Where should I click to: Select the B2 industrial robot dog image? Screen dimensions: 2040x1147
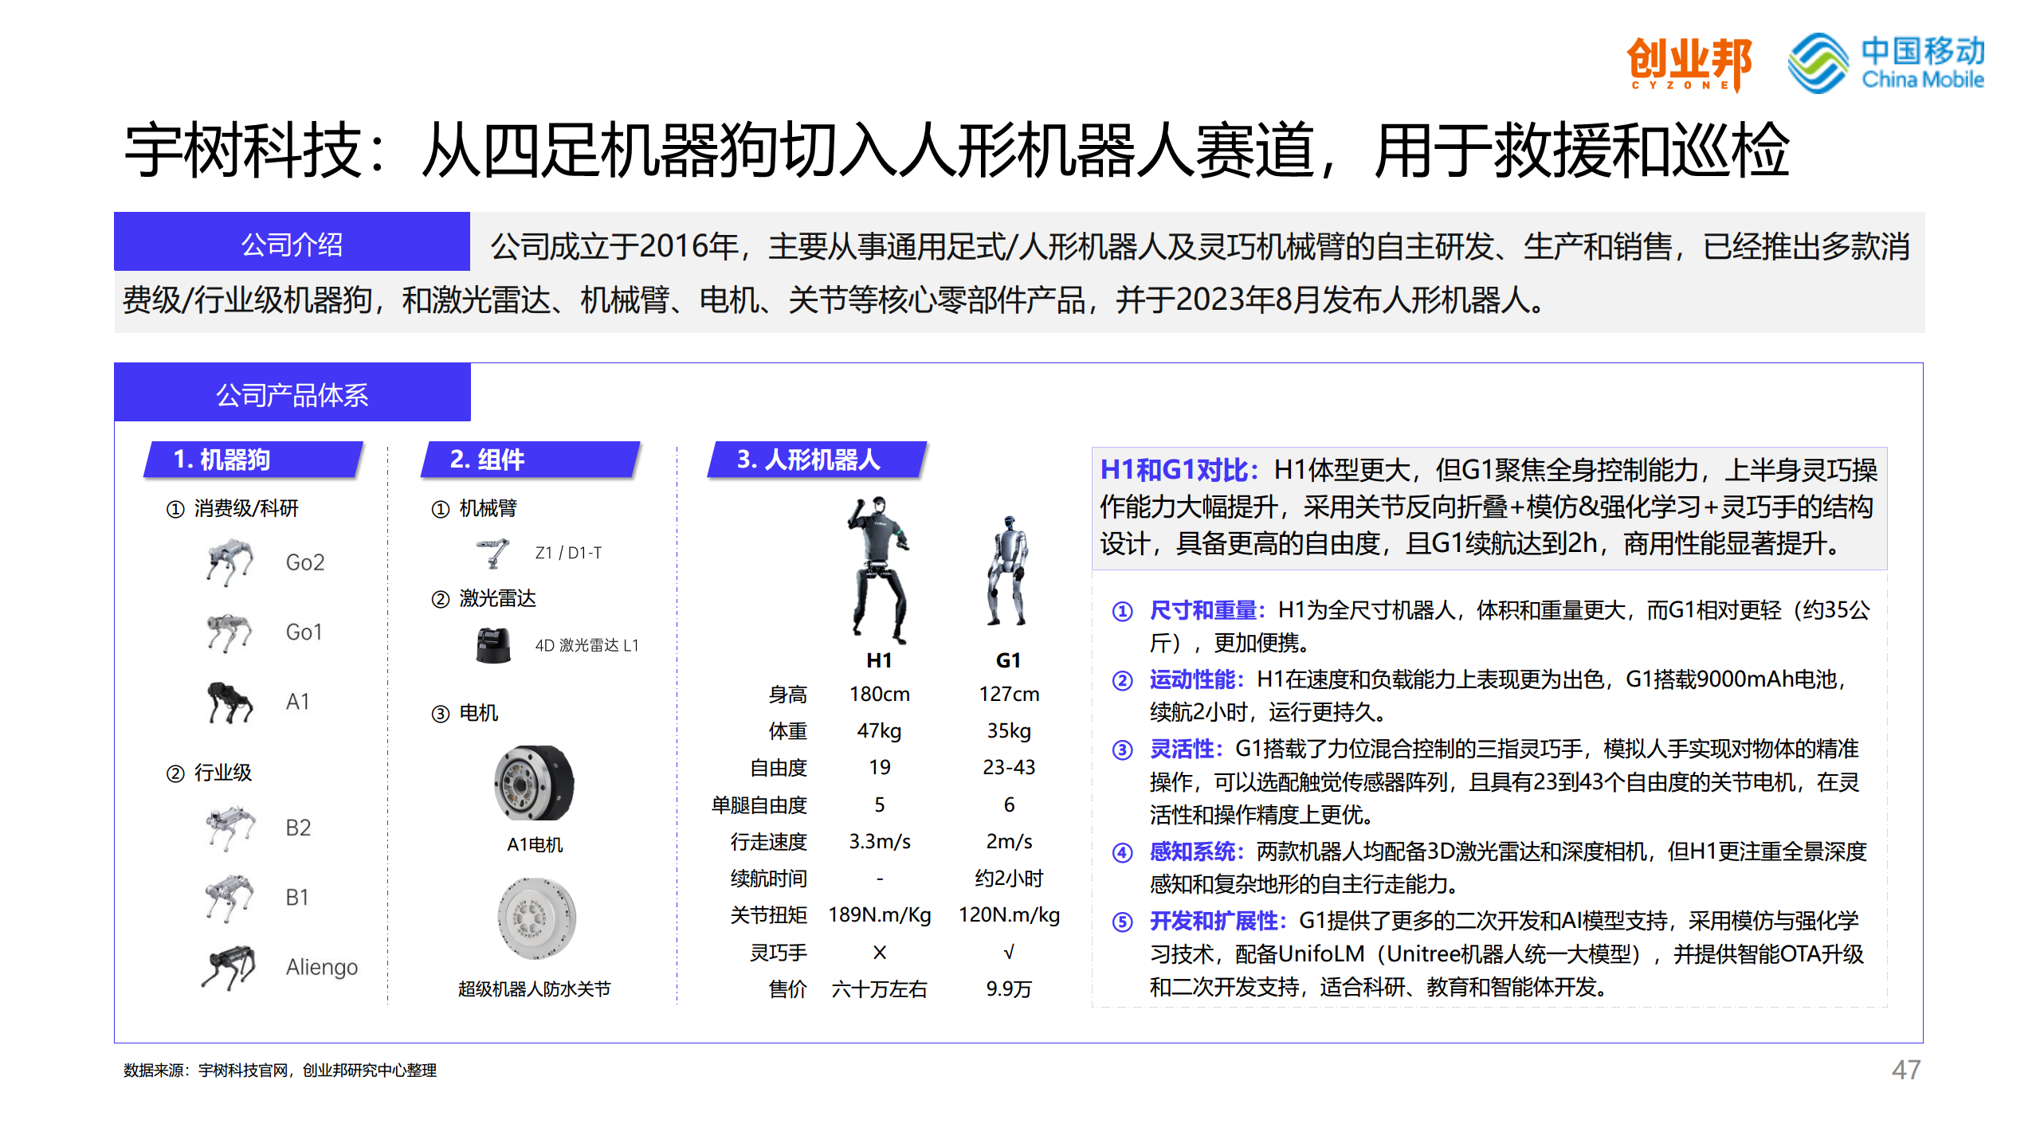coord(229,828)
